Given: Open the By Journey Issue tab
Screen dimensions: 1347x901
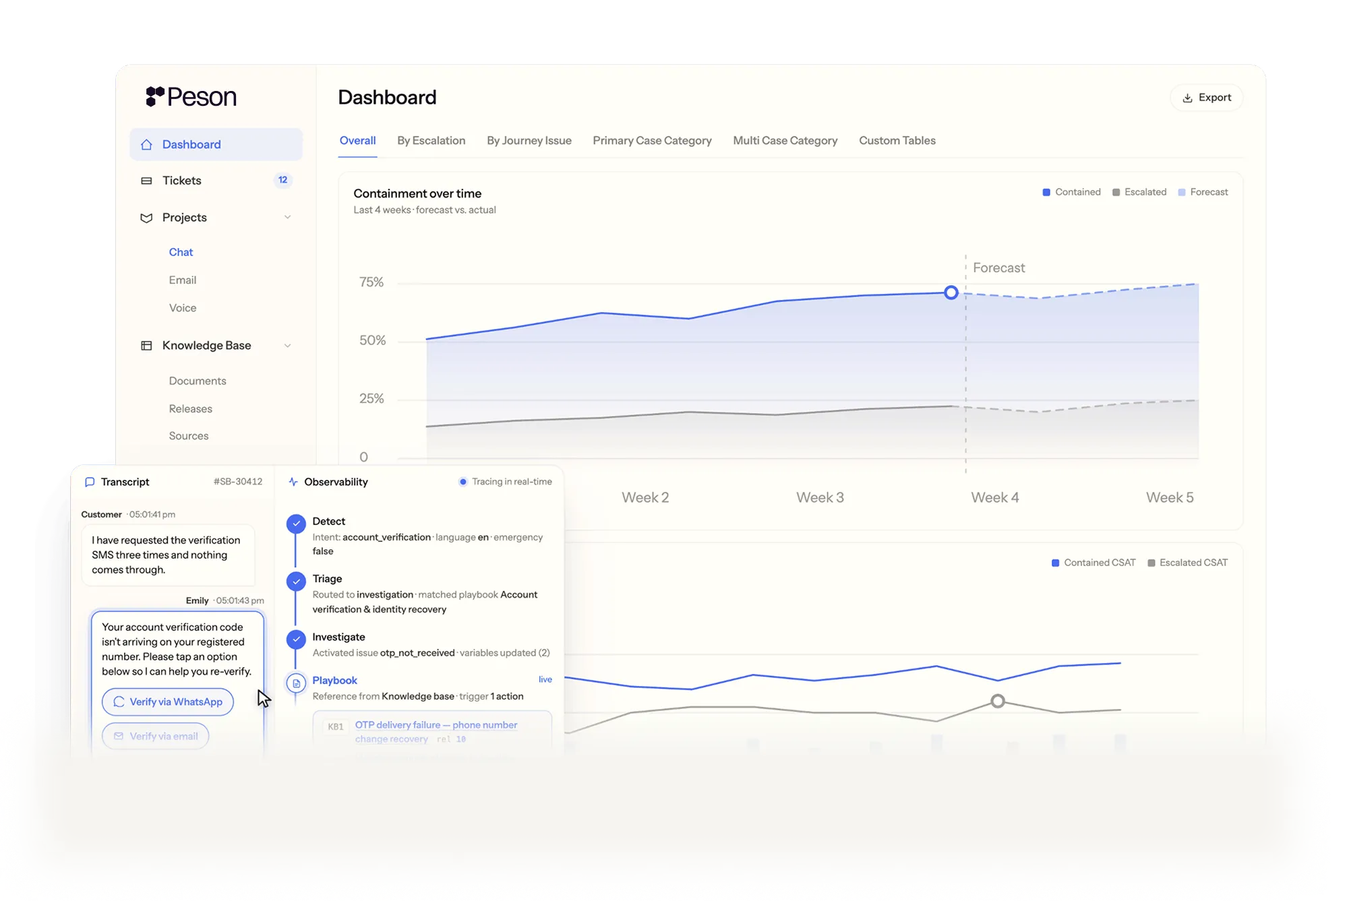Looking at the screenshot, I should coord(529,141).
